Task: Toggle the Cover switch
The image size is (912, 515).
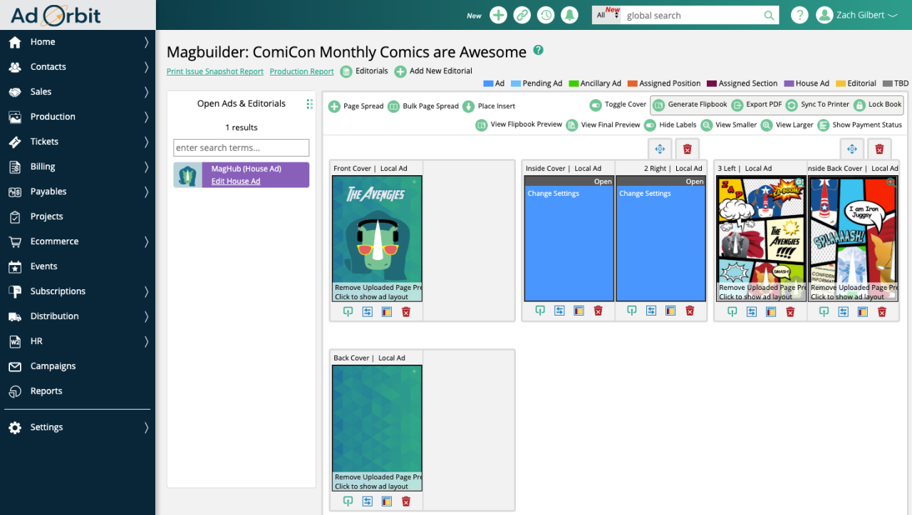Action: click(596, 105)
